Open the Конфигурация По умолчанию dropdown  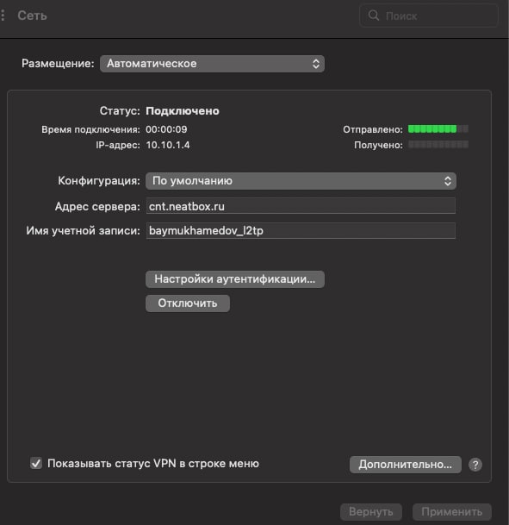[x=301, y=181]
